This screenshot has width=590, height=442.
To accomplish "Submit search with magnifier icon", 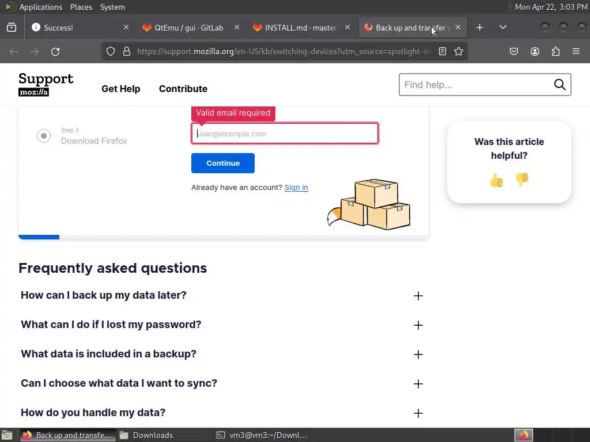I will tap(560, 85).
